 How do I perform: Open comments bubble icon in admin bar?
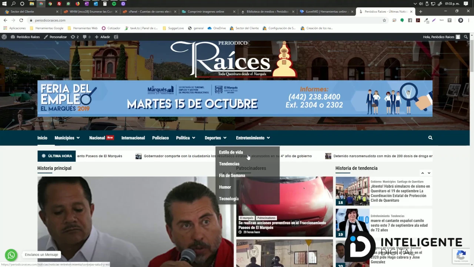click(x=87, y=37)
